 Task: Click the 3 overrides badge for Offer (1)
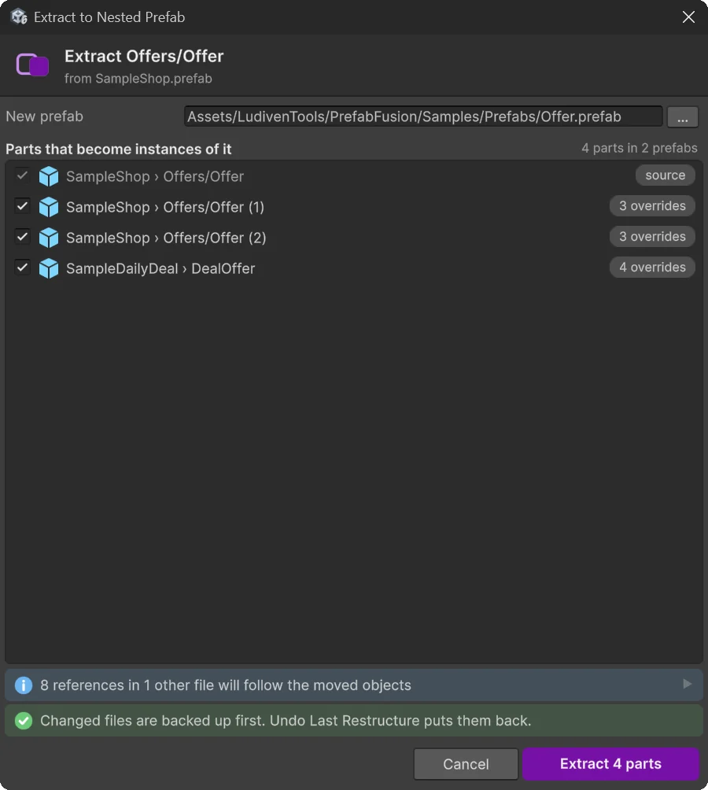[x=652, y=205]
